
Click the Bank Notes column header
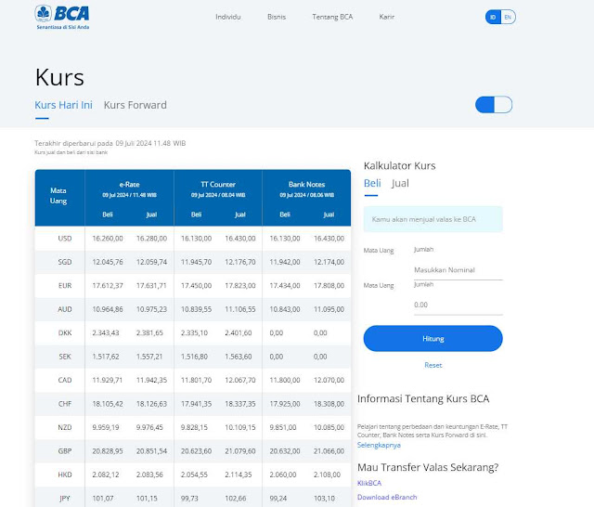click(x=307, y=185)
